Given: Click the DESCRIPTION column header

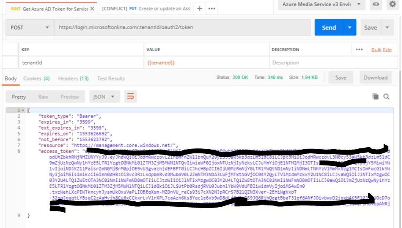Looking at the screenshot, I should [285, 50].
